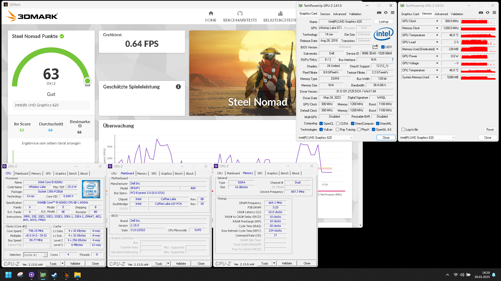Open About tab in CPU-Z Memory window
The height and width of the screenshot is (281, 501).
295,173
